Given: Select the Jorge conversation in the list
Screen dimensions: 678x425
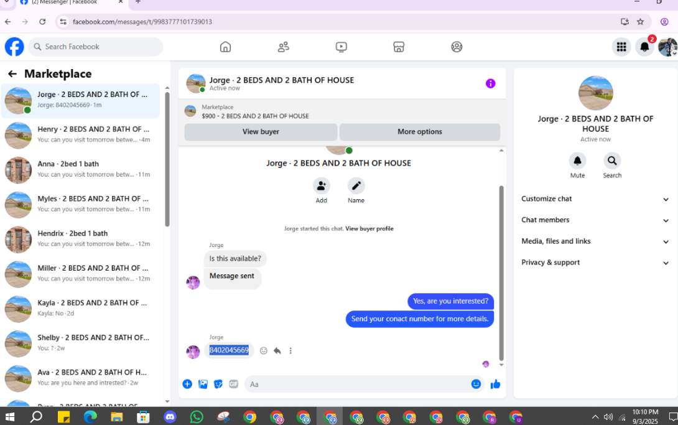Looking at the screenshot, I should [80, 101].
